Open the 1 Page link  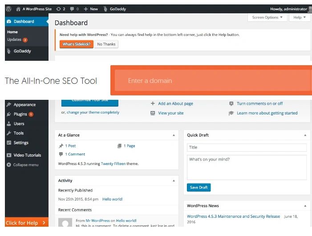[x=130, y=146]
